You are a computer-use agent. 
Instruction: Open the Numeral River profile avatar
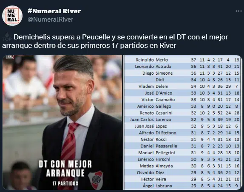point(12,15)
